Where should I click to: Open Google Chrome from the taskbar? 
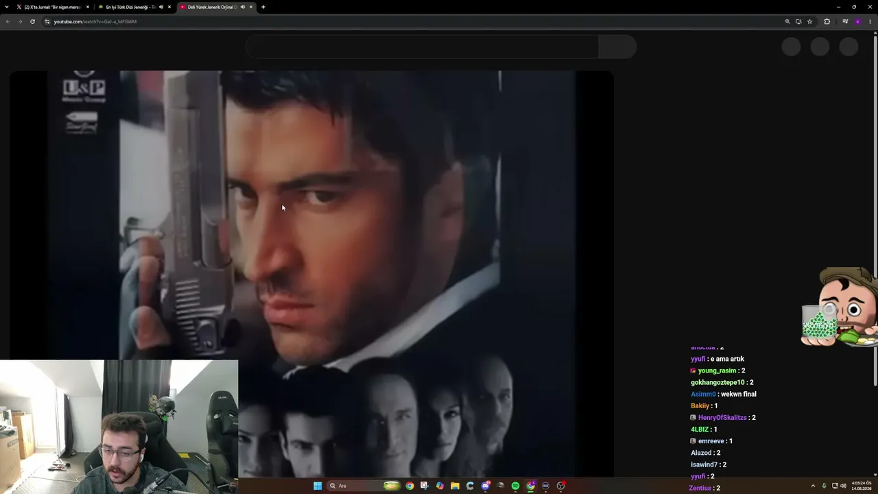(x=410, y=486)
